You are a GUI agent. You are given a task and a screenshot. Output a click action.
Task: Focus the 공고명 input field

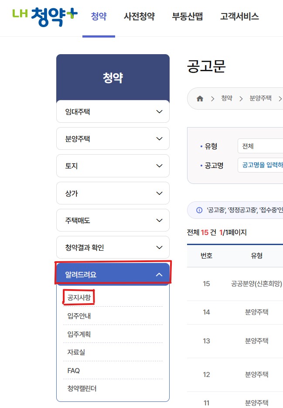(x=260, y=165)
